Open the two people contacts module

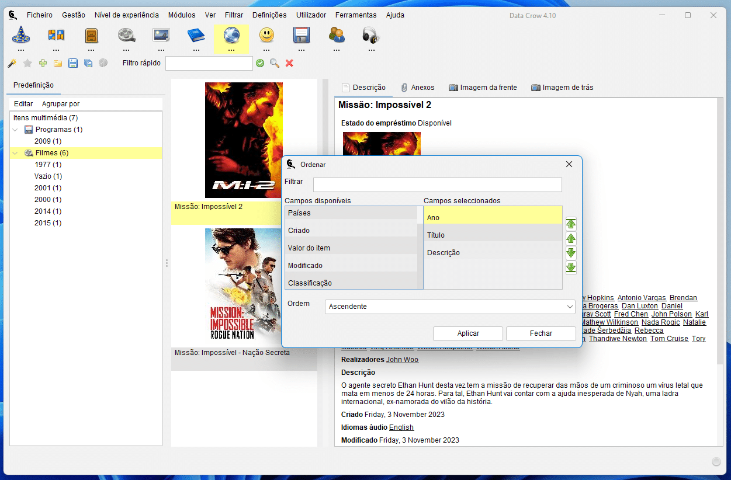(x=337, y=36)
